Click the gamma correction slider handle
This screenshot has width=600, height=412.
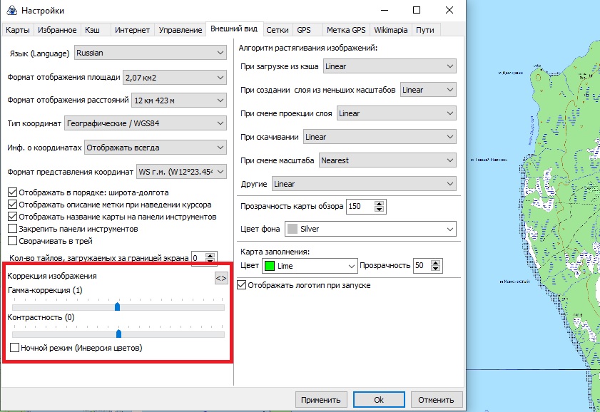click(117, 307)
